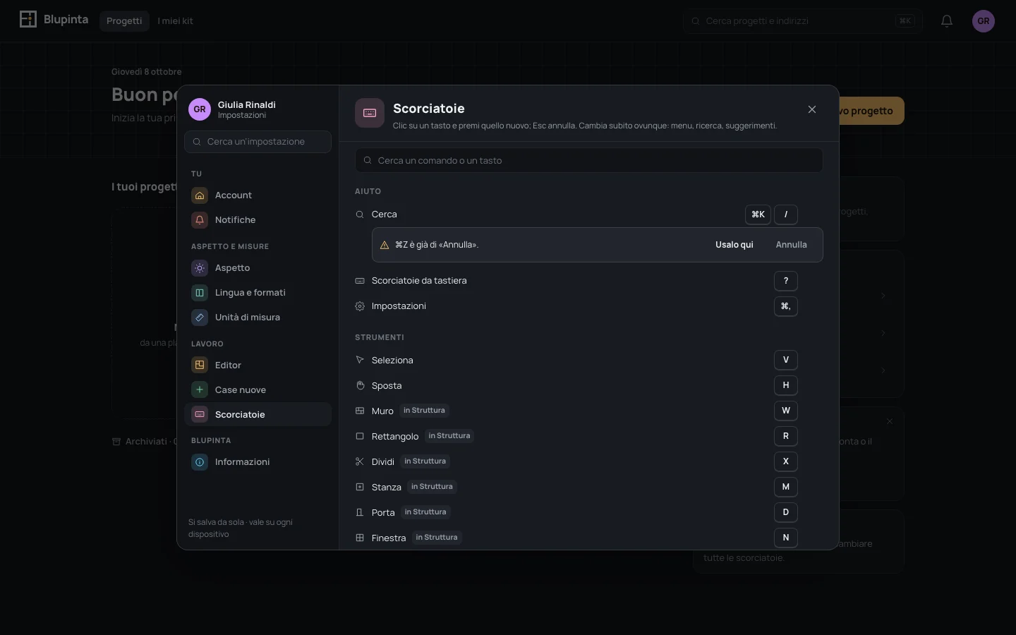The width and height of the screenshot is (1016, 635).
Task: Click the Muro wall icon
Action: [x=360, y=411]
